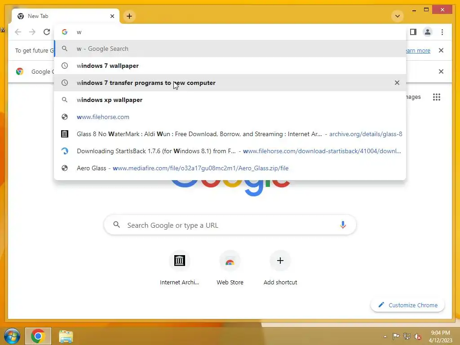Remove the 'windows 7 transfer programs' suggestion

[x=397, y=83]
